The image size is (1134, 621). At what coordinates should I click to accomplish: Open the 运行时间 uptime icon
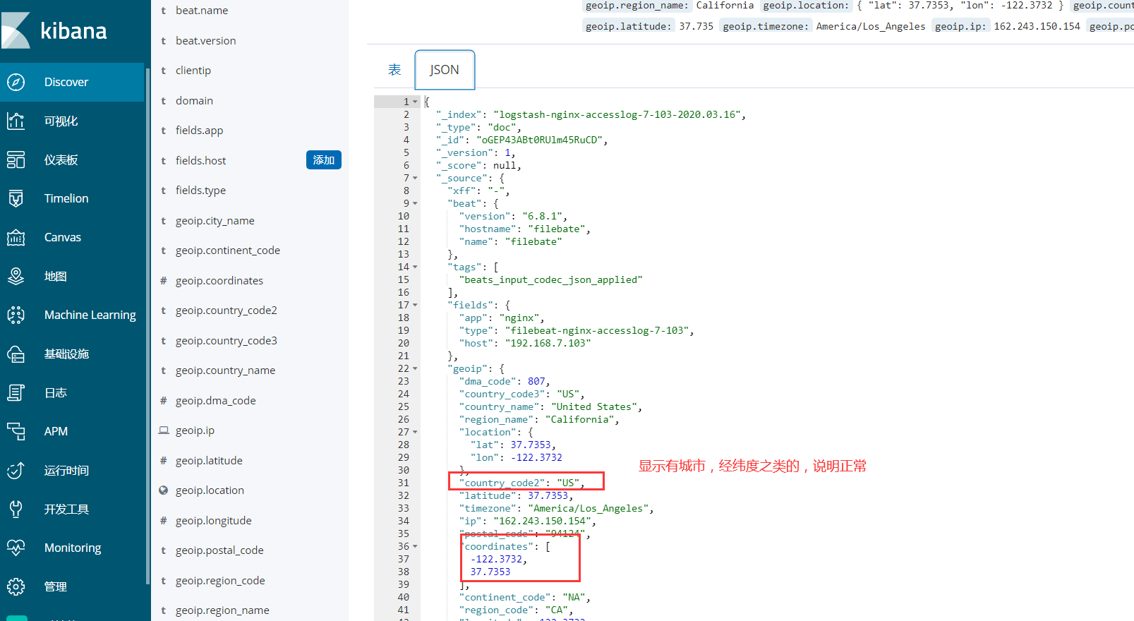pyautogui.click(x=16, y=470)
